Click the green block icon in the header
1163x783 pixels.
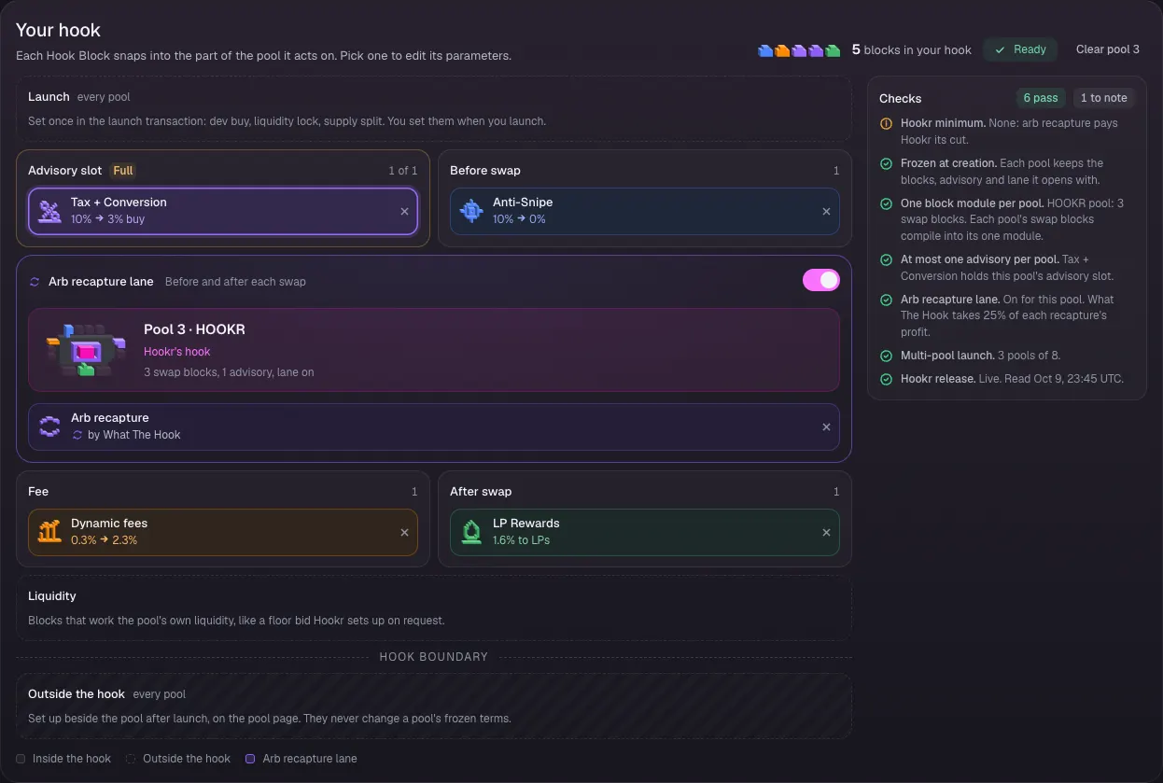tap(833, 50)
